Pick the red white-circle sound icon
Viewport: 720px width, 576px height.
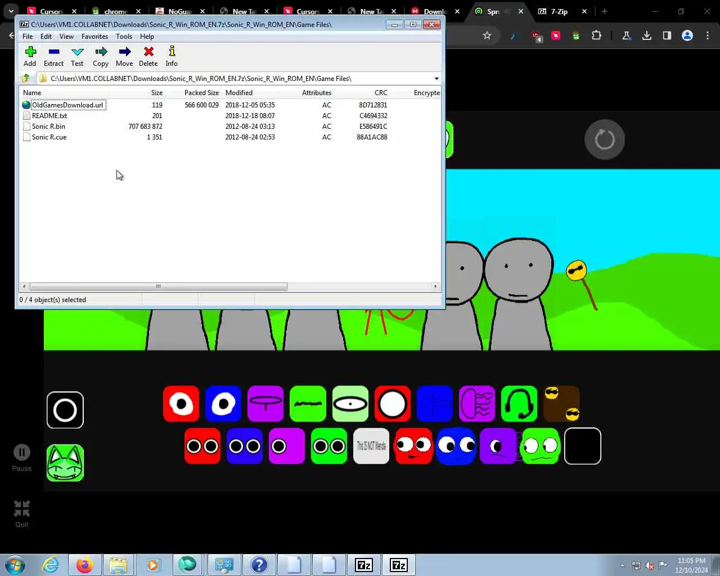tap(393, 404)
